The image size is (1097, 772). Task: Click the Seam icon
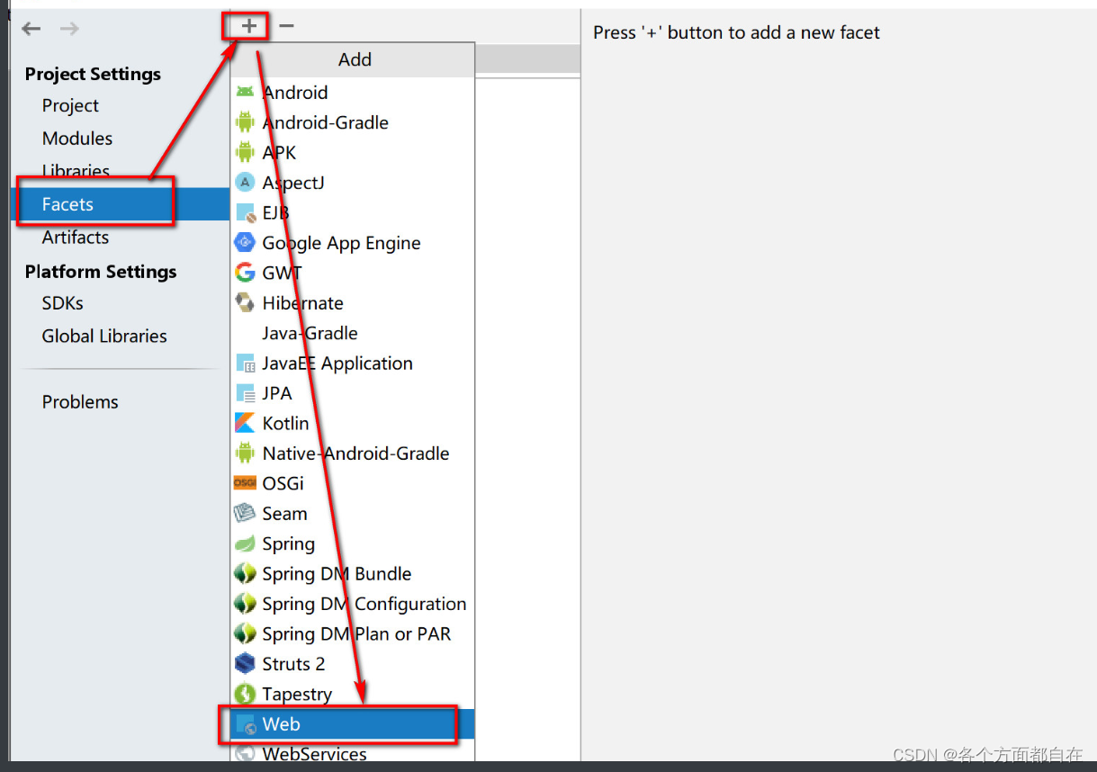(245, 514)
